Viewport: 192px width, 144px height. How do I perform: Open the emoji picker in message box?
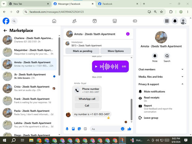pos(122,129)
